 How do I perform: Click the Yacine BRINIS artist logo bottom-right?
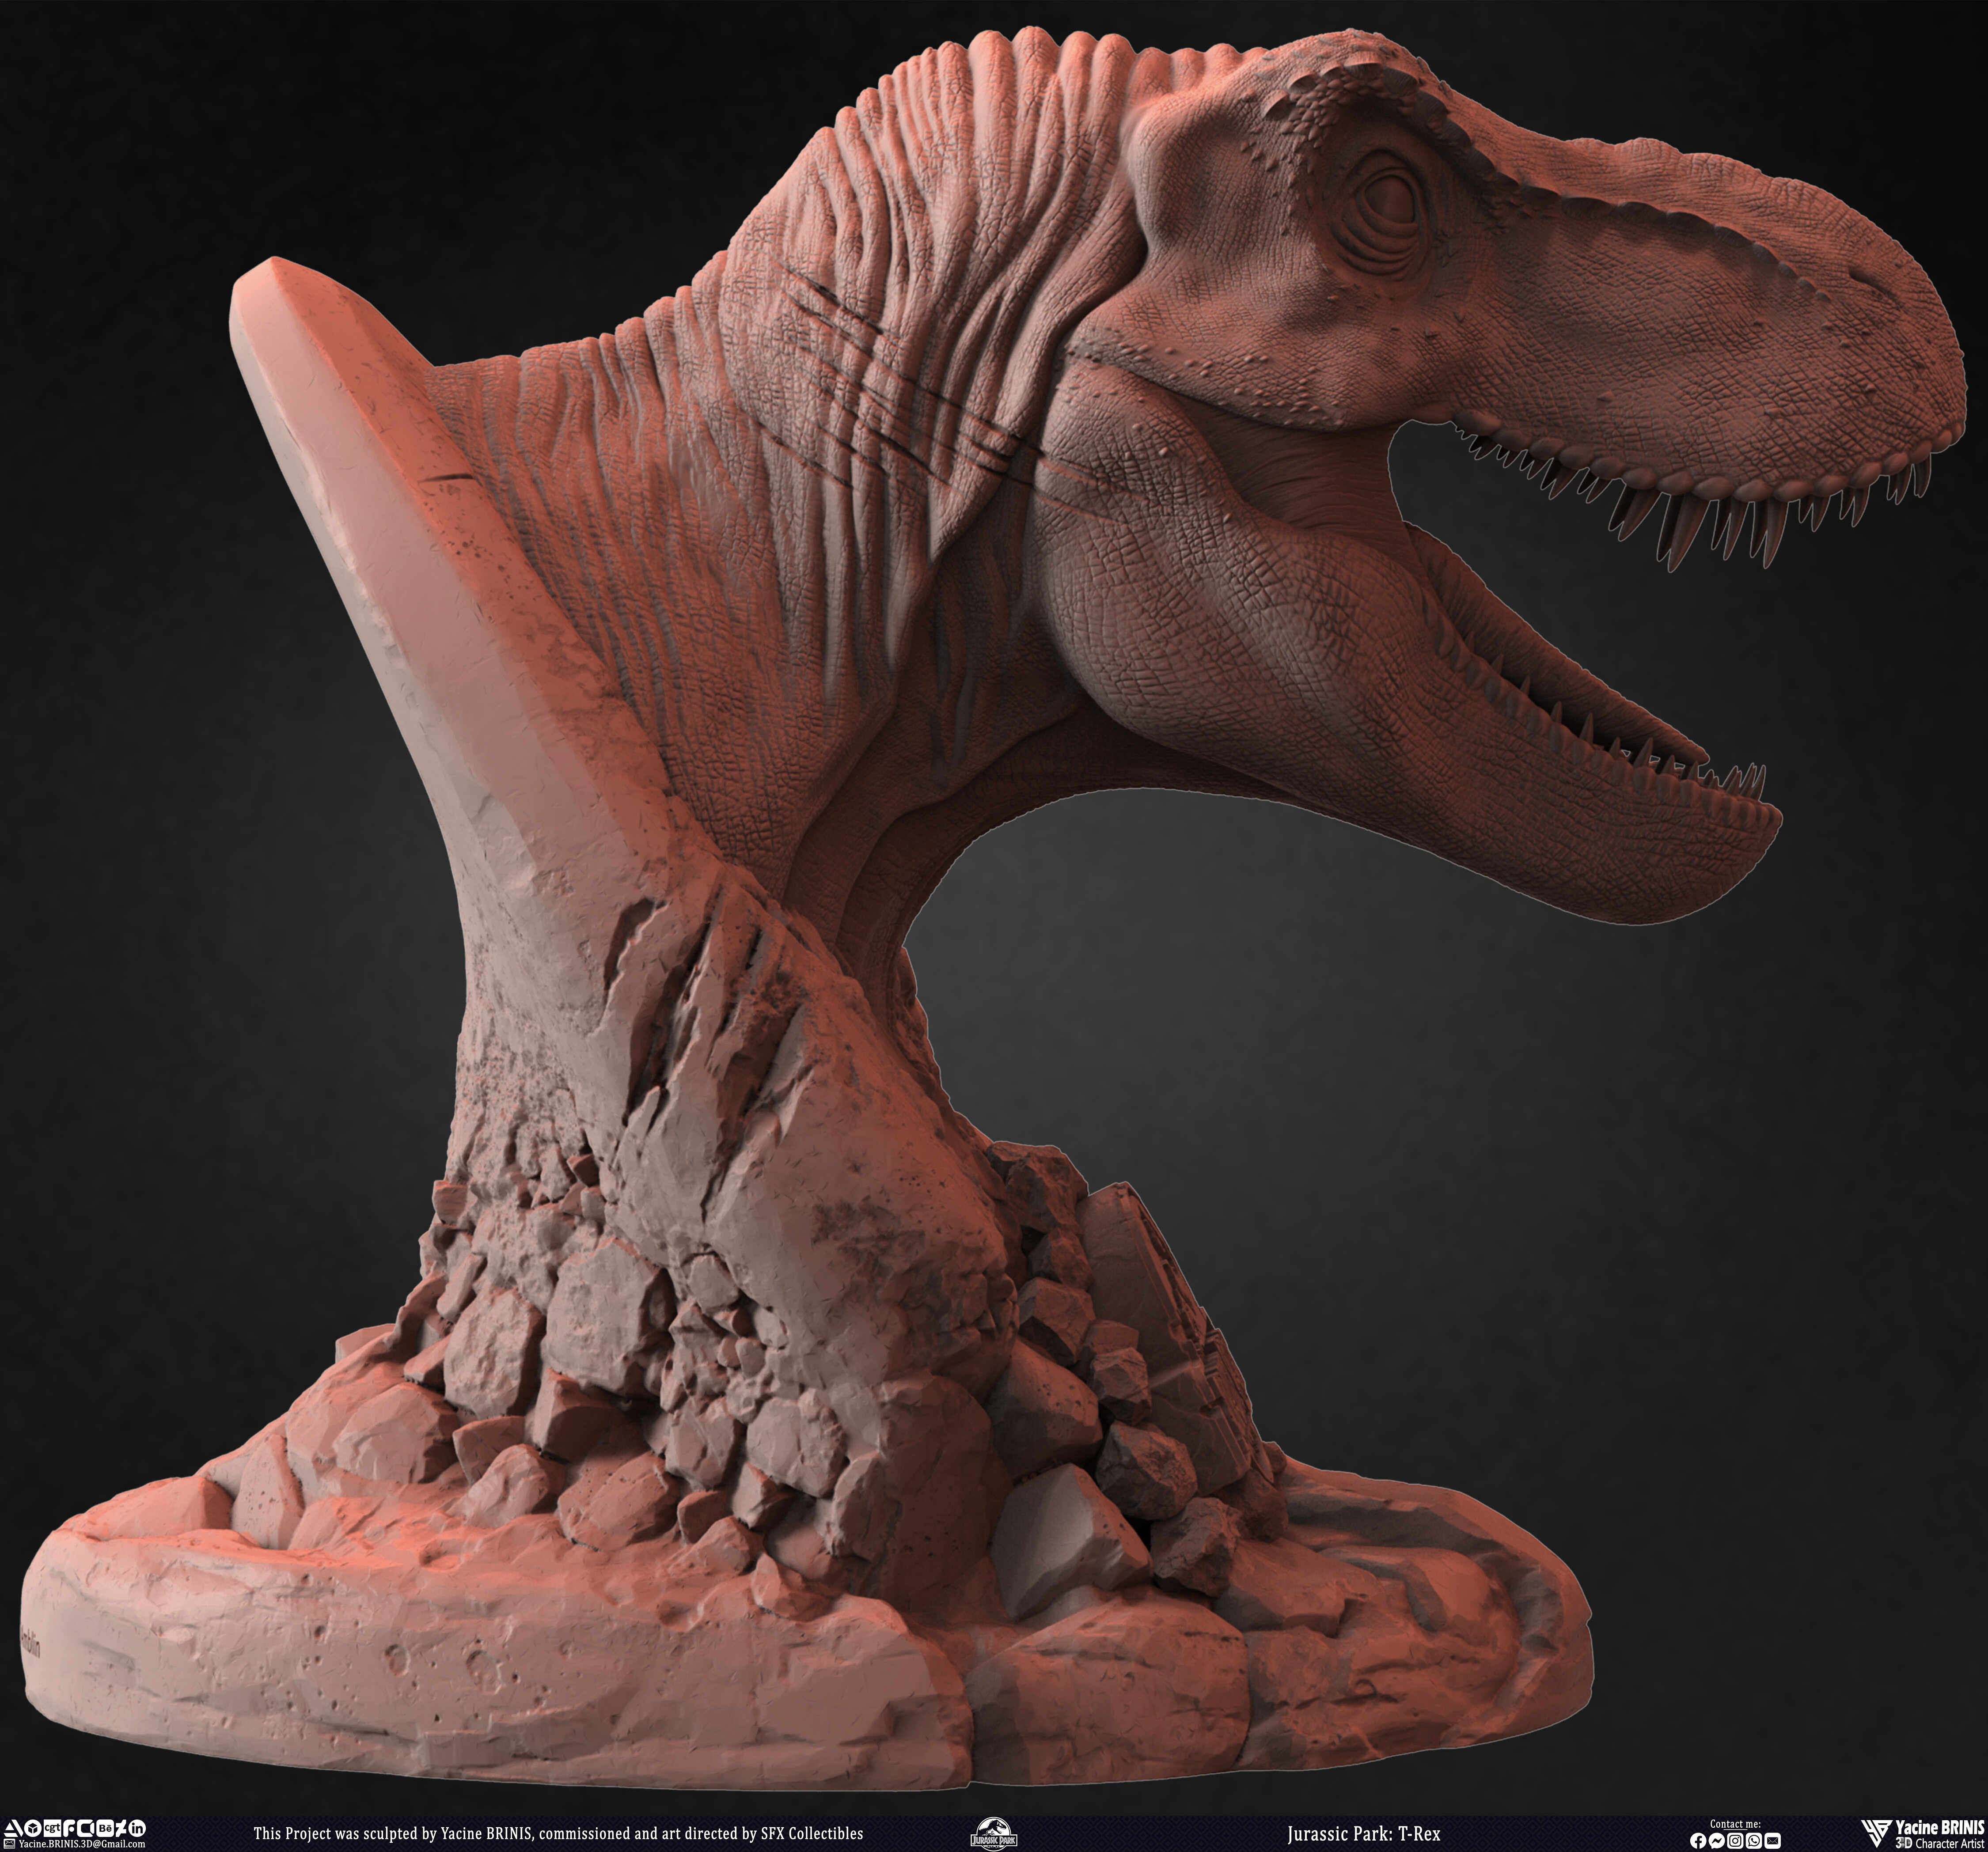pos(1878,1833)
